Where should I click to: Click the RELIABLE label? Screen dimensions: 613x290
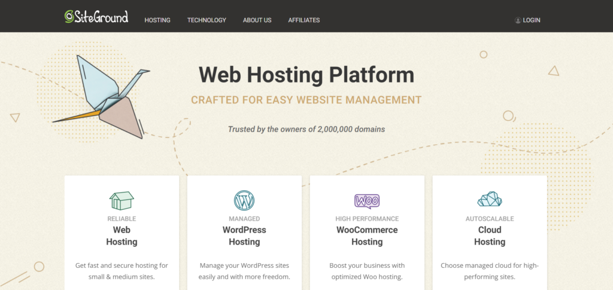point(122,219)
